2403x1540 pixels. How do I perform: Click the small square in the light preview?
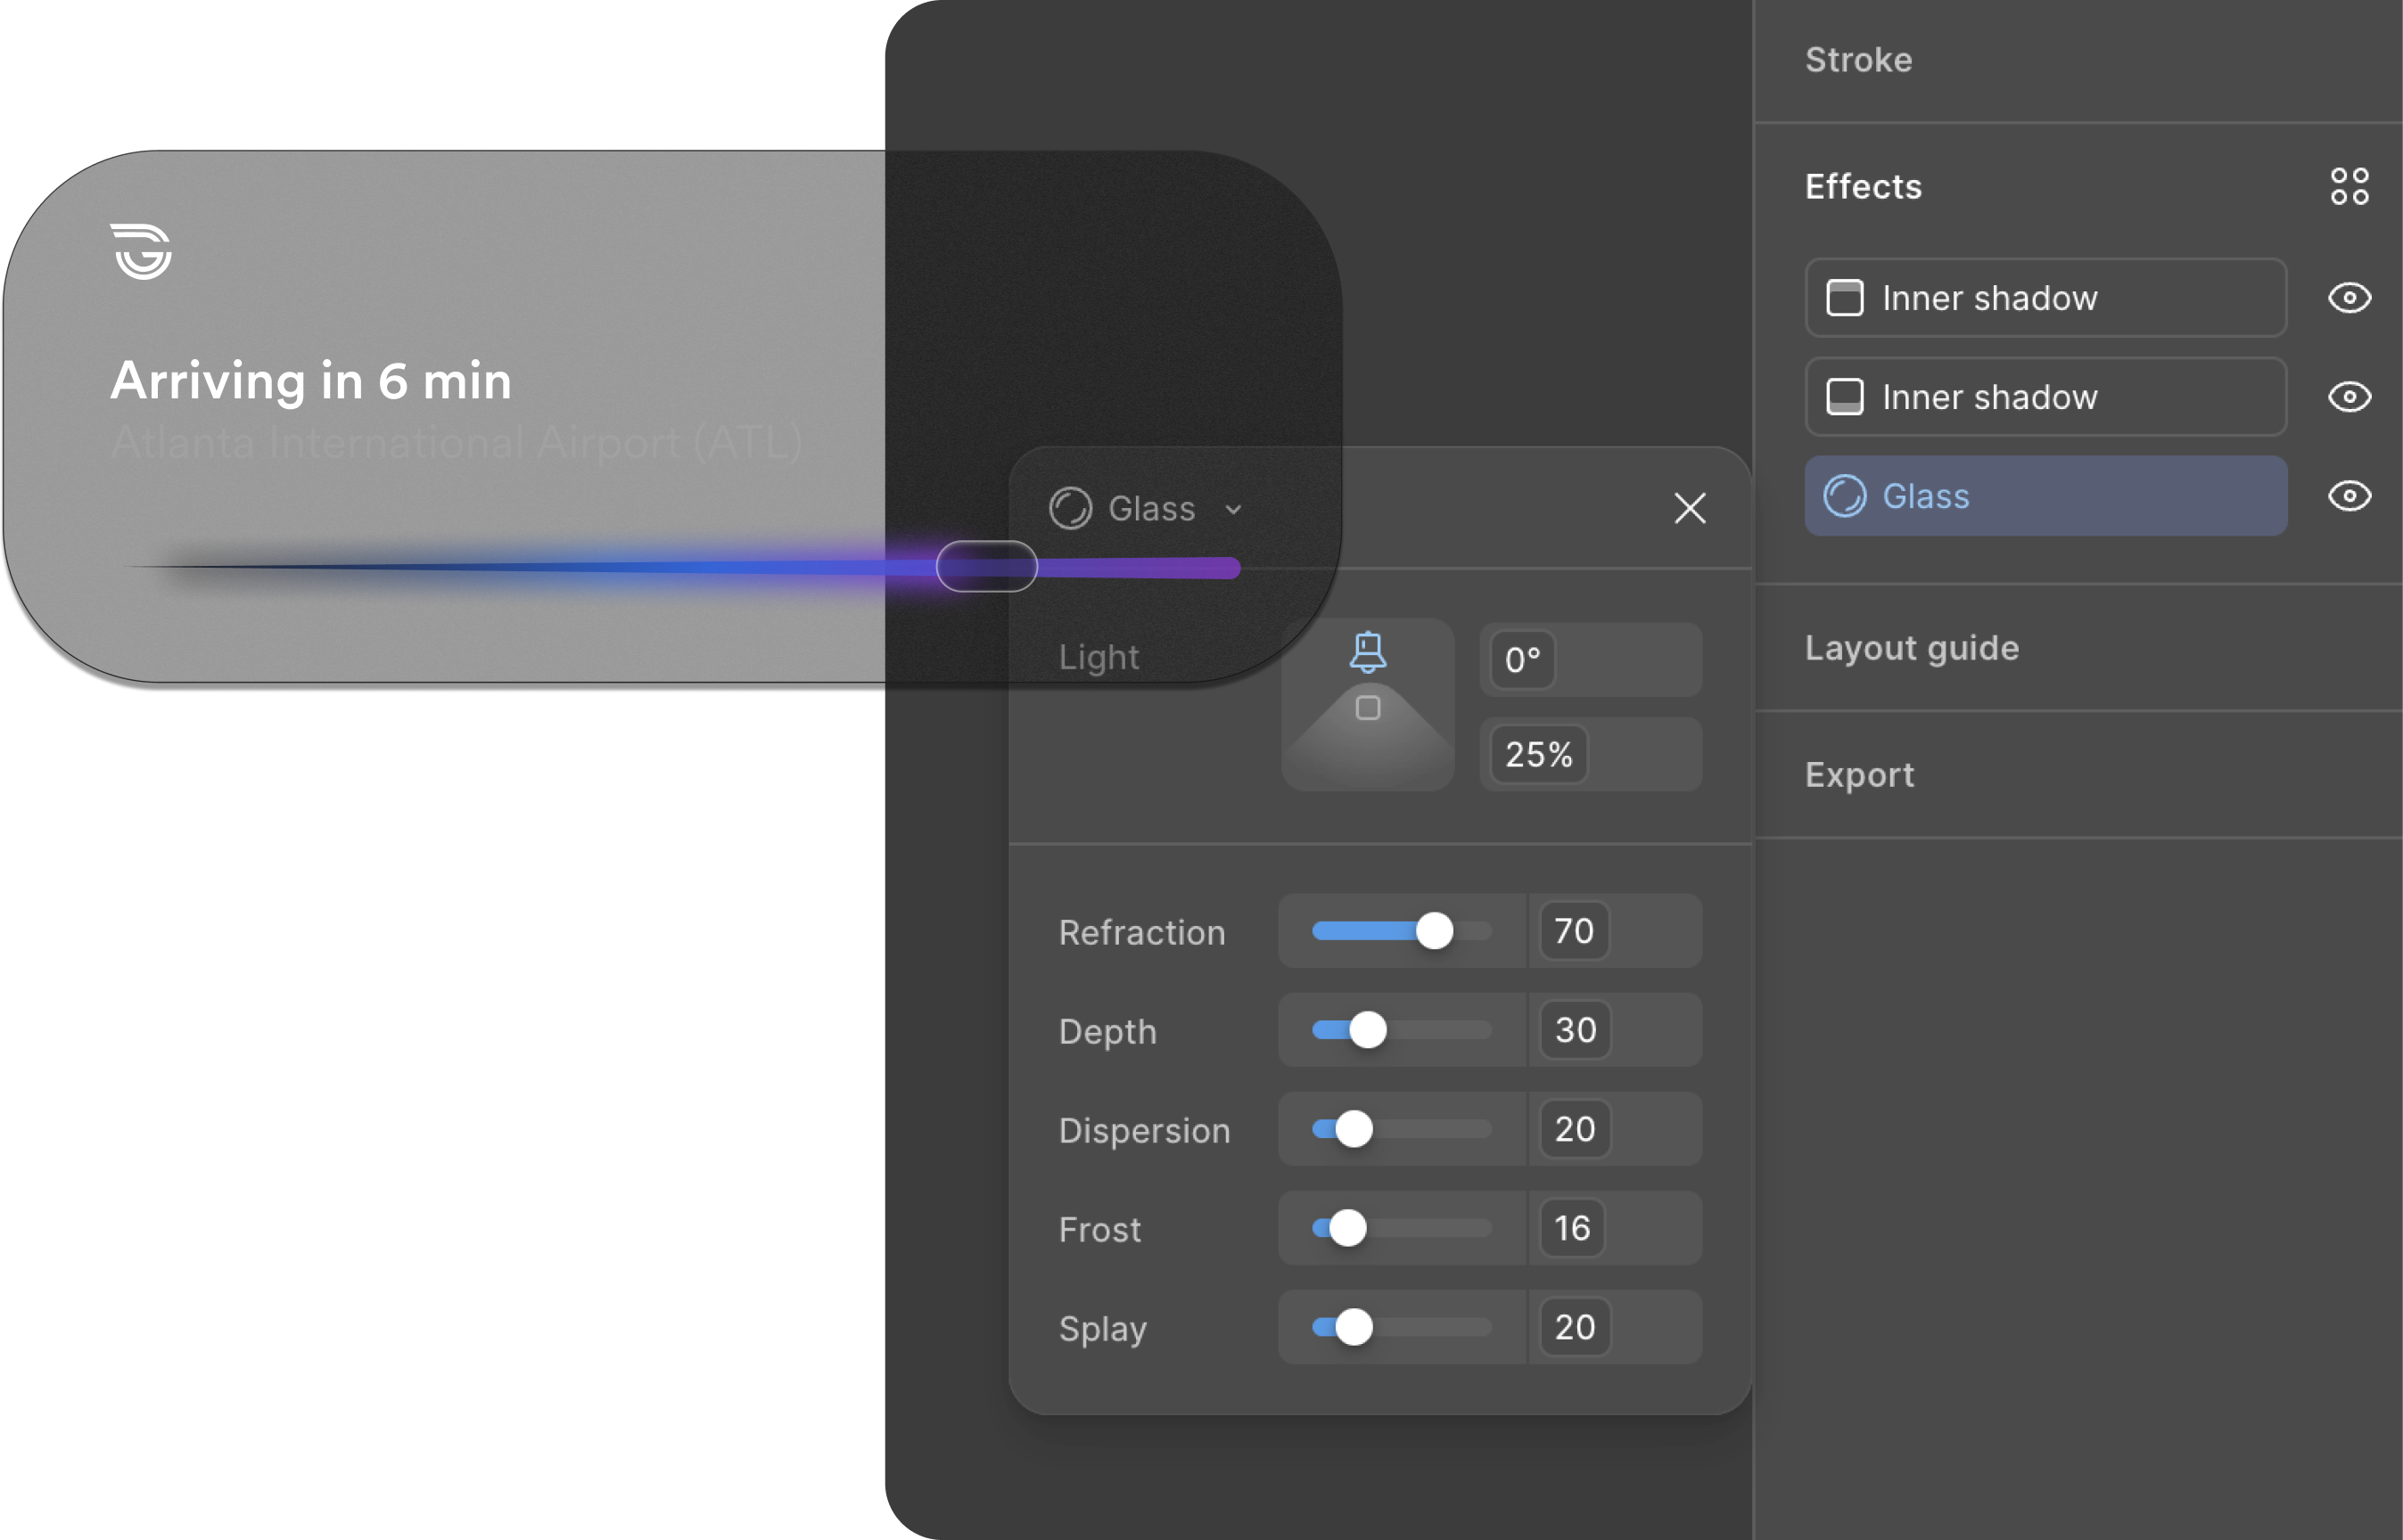[x=1368, y=708]
